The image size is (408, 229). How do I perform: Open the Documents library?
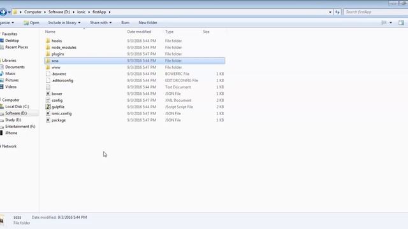click(x=15, y=67)
